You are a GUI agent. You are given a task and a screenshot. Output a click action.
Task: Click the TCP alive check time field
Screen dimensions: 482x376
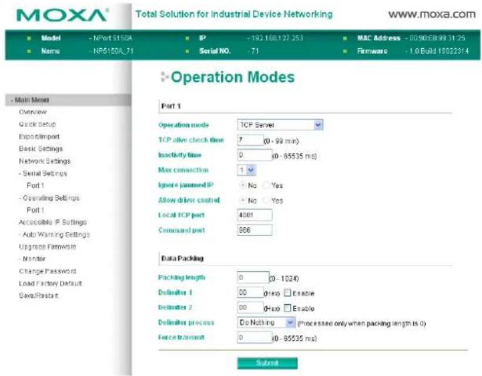(x=250, y=140)
